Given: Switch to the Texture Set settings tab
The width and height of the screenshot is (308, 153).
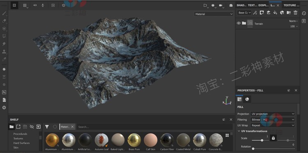Looking at the screenshot, I should pos(252,5).
